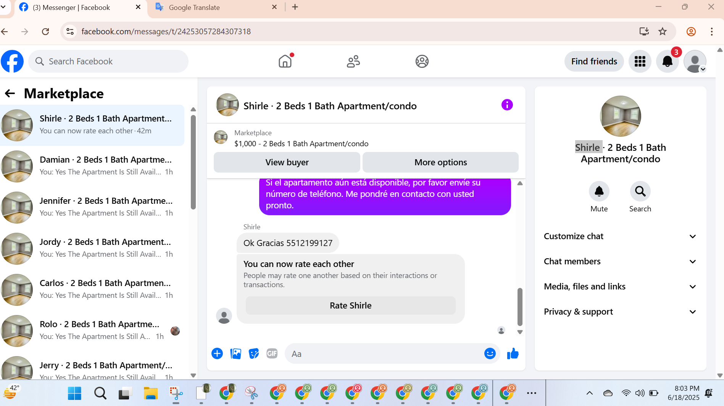Image resolution: width=724 pixels, height=406 pixels.
Task: Click the address bar URL
Action: click(166, 32)
